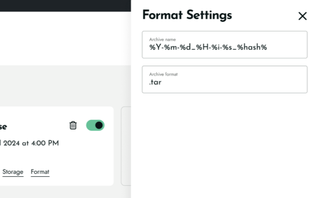This screenshot has height=198, width=316.
Task: Disable the green backup toggle switch
Action: coord(95,125)
